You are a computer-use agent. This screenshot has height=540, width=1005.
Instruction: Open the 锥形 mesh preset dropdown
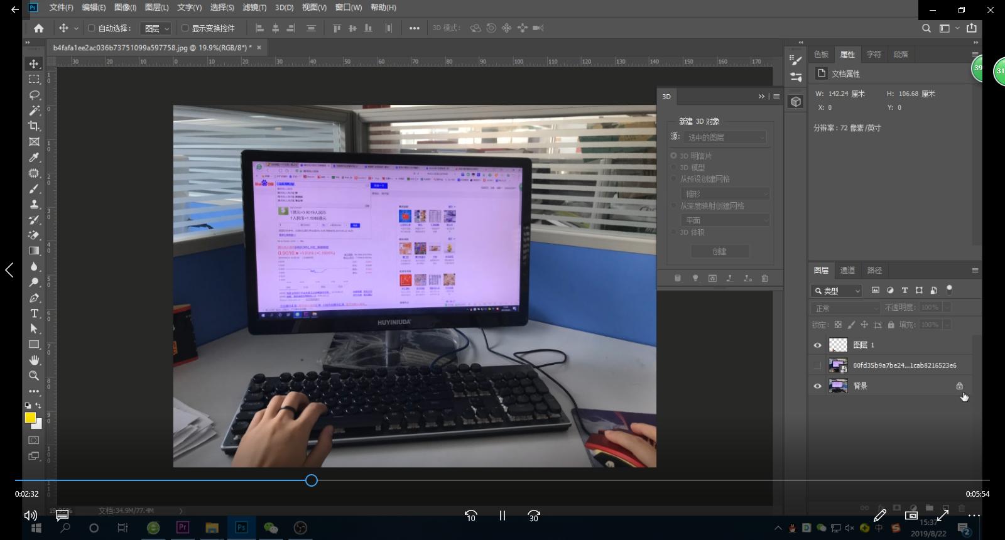(x=725, y=194)
